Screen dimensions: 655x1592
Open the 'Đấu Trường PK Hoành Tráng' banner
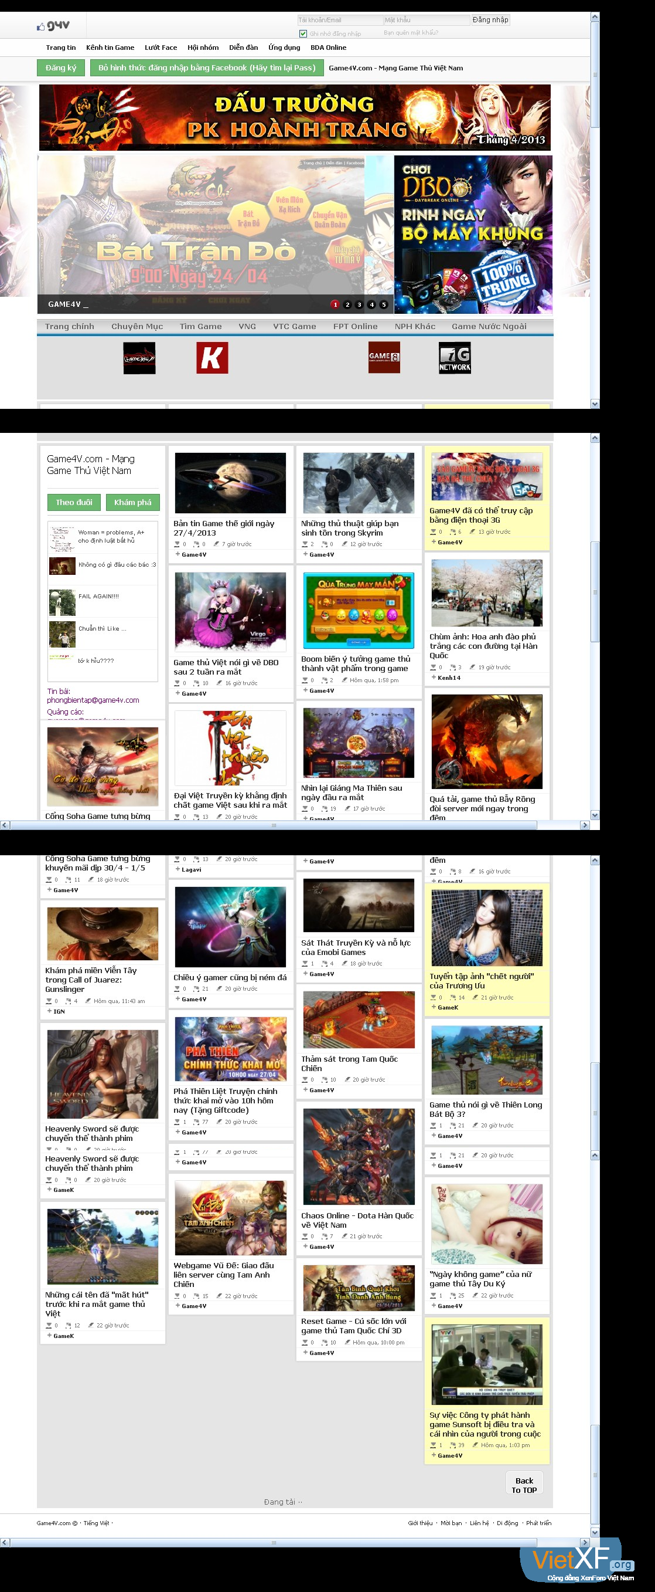pos(295,117)
